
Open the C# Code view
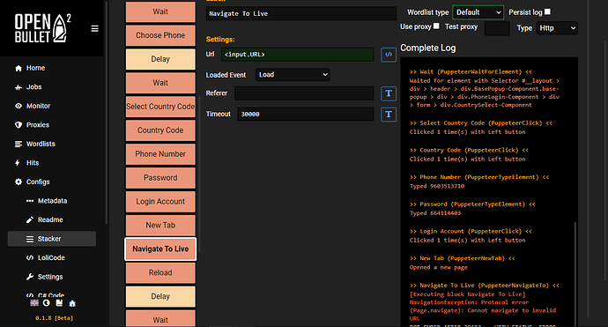51,294
